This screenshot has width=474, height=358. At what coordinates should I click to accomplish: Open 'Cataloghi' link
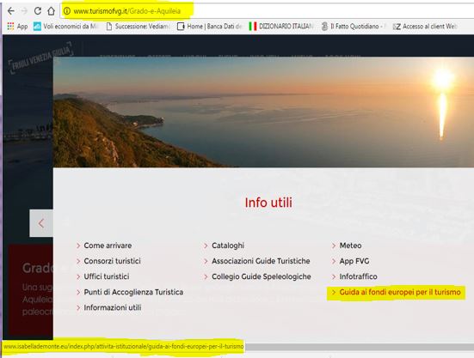click(x=228, y=246)
